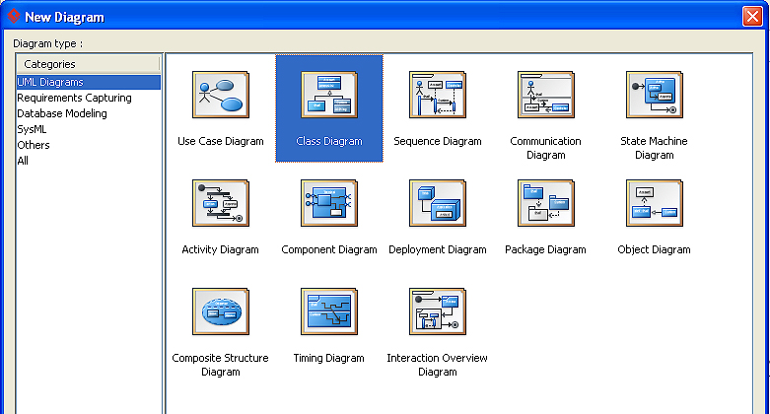
Task: Show the Database Modeling category
Action: click(x=62, y=113)
